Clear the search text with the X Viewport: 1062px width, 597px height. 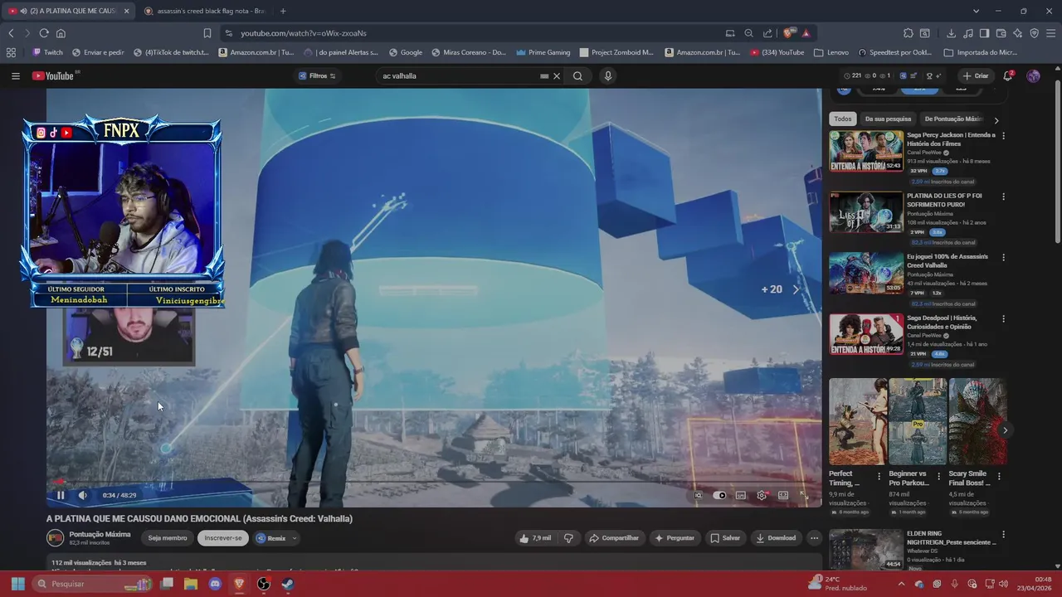tap(557, 75)
